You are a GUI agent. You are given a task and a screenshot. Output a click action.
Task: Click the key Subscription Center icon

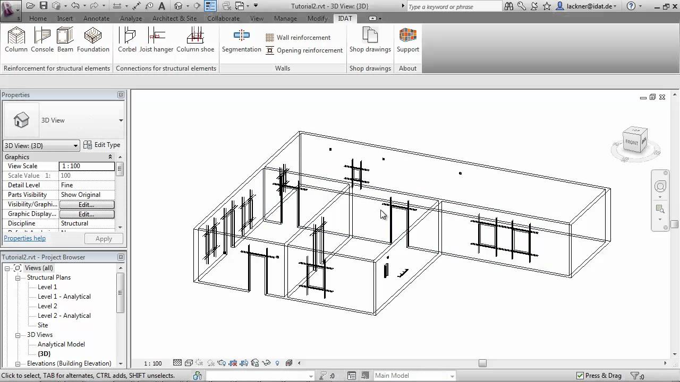[522, 6]
